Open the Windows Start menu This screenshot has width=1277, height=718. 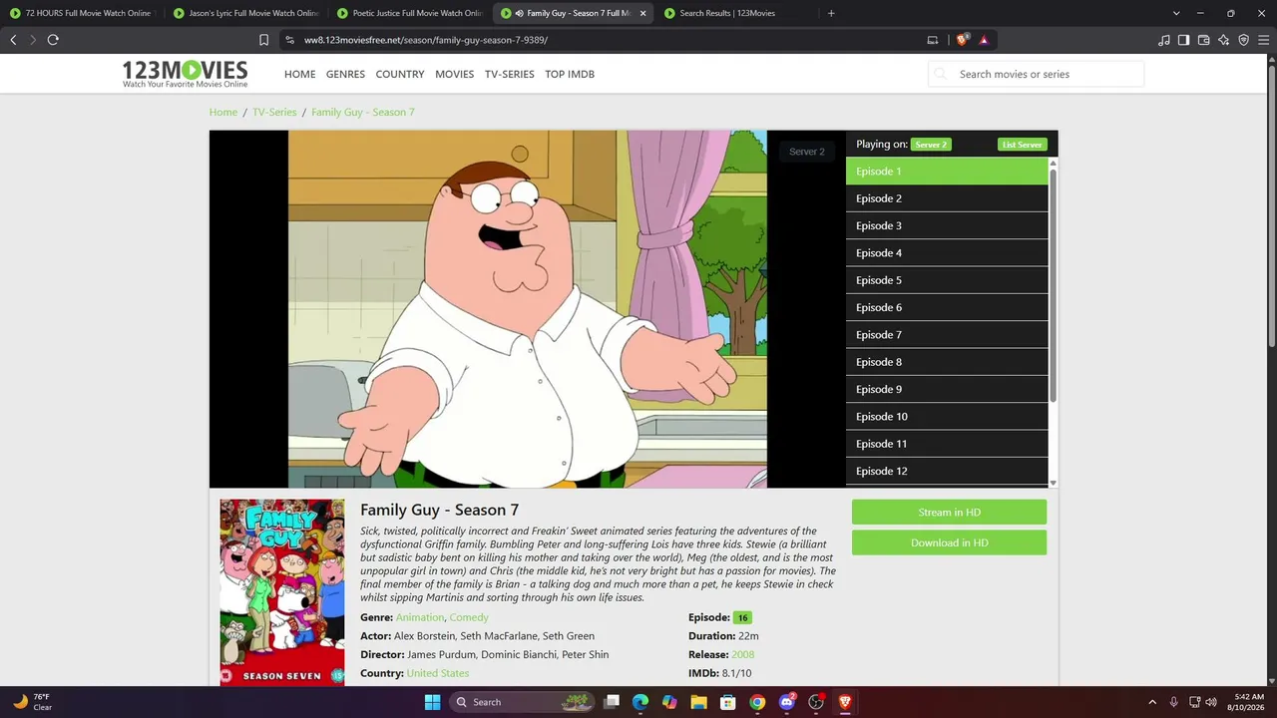432,702
